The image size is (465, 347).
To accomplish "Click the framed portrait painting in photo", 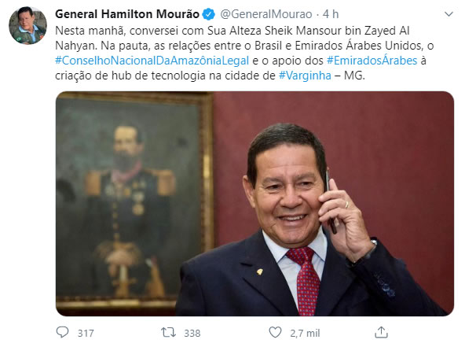I will click(134, 201).
